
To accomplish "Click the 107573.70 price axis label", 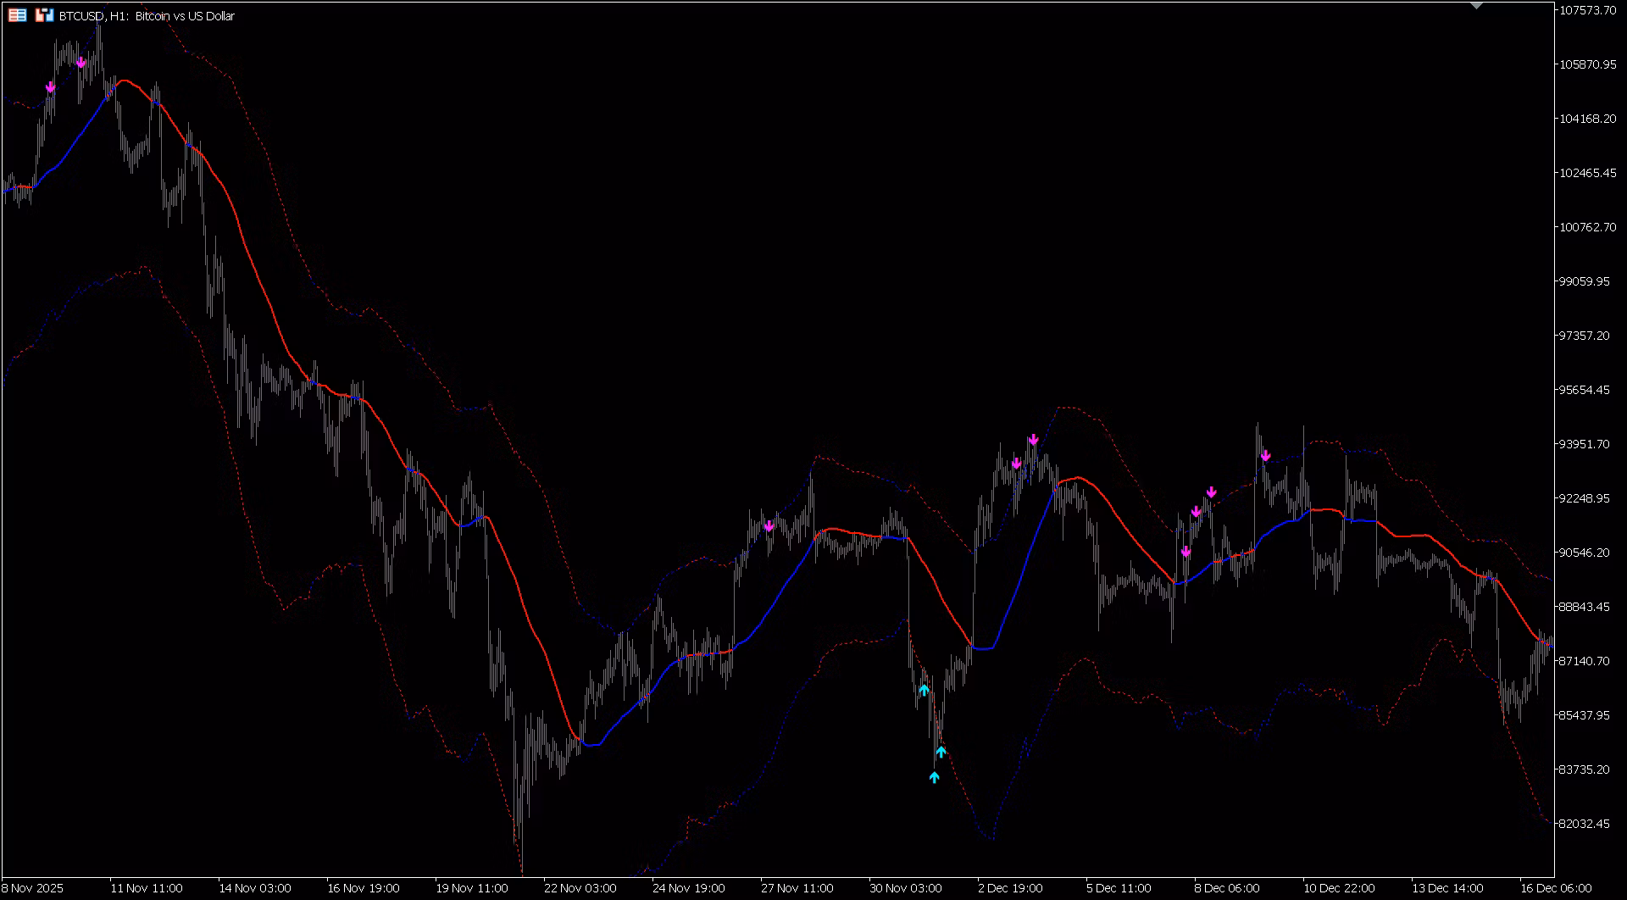I will pyautogui.click(x=1587, y=10).
